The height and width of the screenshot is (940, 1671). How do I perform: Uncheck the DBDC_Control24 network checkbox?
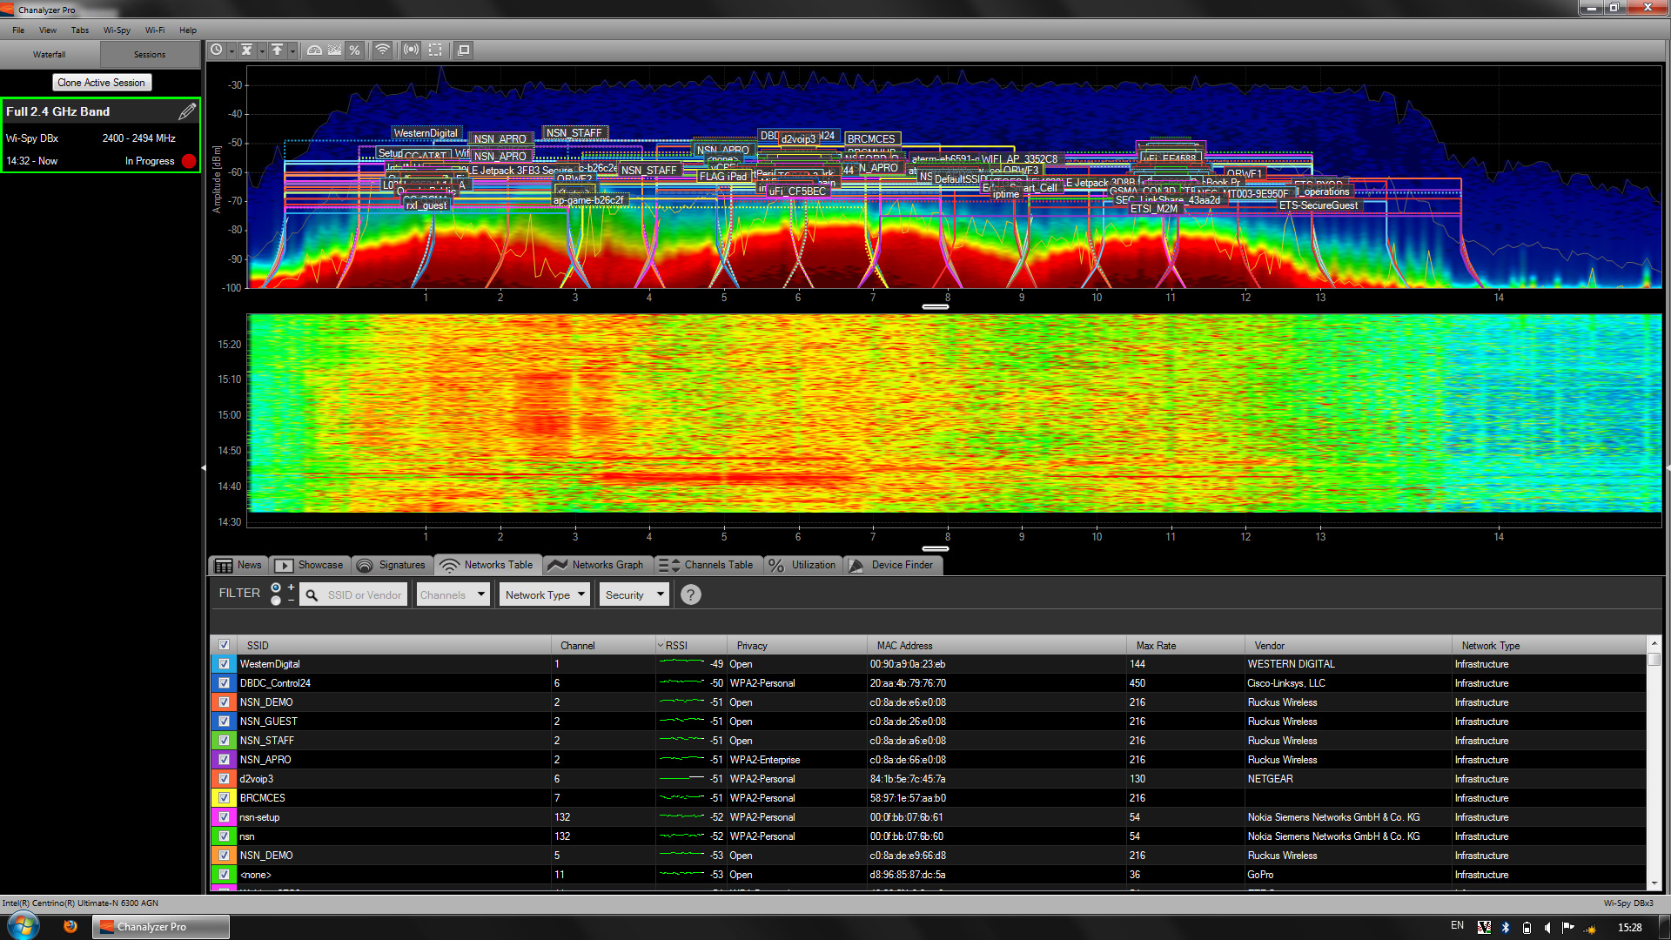coord(224,683)
